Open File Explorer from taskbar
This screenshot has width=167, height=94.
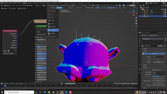(49, 92)
